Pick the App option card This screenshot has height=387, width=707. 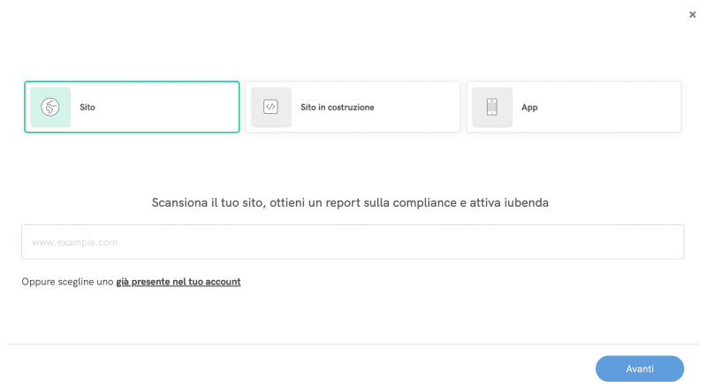coord(574,107)
